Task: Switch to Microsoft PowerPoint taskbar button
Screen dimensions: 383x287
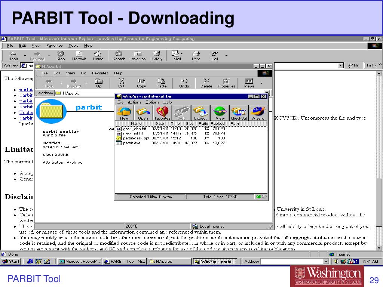Action: pyautogui.click(x=80, y=261)
